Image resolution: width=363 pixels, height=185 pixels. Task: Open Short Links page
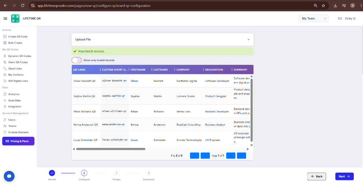(15, 68)
